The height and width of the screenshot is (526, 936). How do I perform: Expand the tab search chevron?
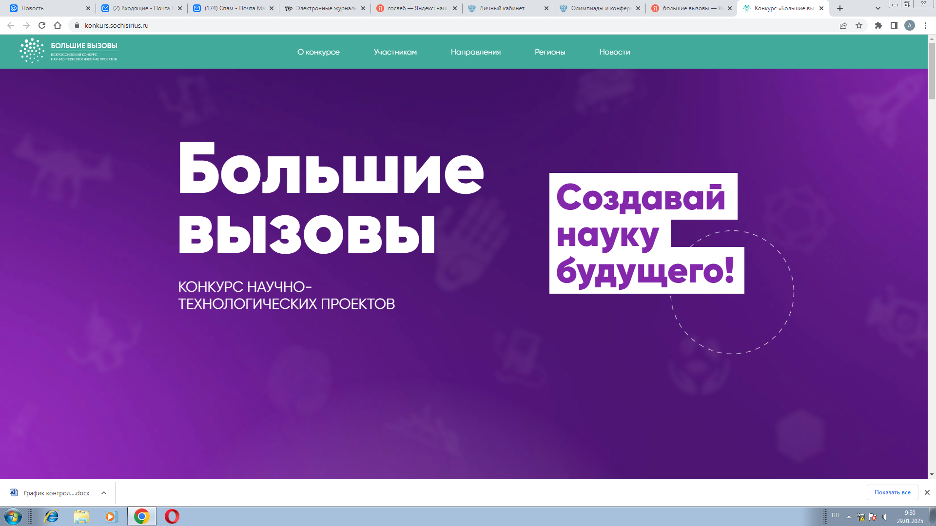tap(878, 8)
